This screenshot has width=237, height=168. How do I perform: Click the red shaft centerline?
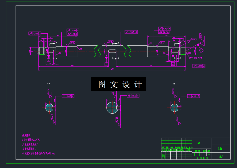coord(112,51)
